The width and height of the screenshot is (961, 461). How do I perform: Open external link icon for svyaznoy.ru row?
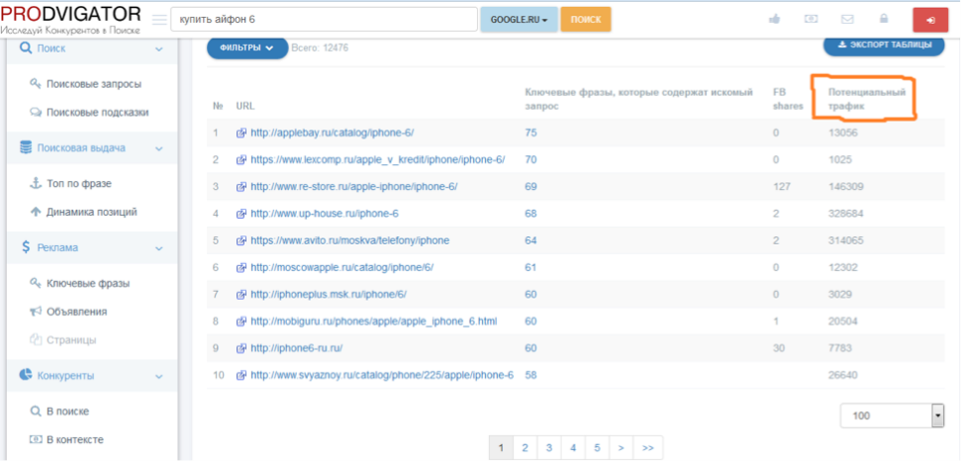pos(240,375)
